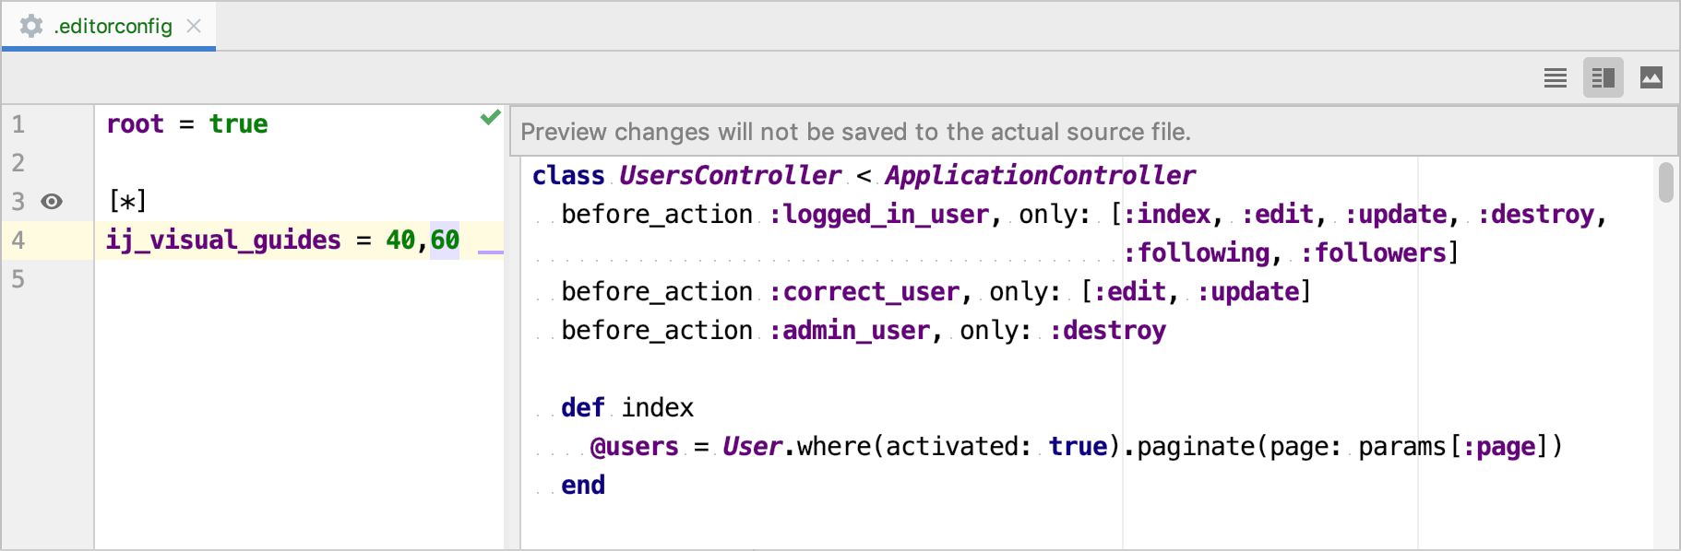This screenshot has height=551, width=1681.
Task: Click the preview changes notice banner
Action: tap(856, 132)
